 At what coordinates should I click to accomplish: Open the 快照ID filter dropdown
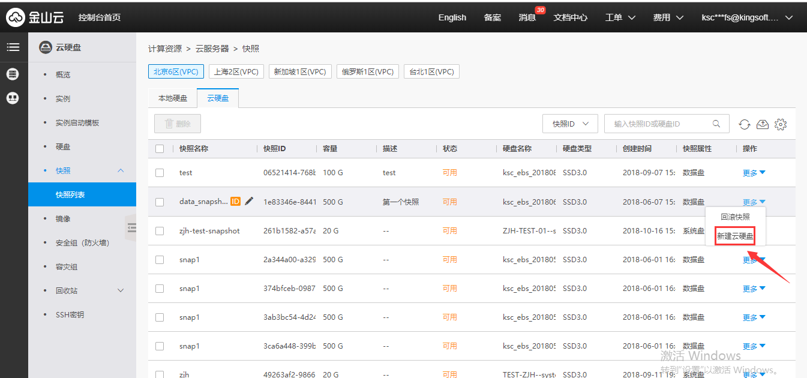click(x=570, y=124)
